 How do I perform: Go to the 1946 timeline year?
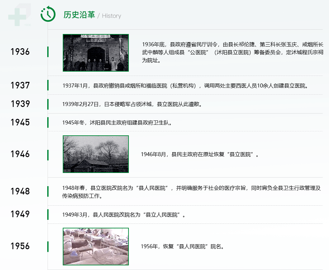click(x=20, y=154)
